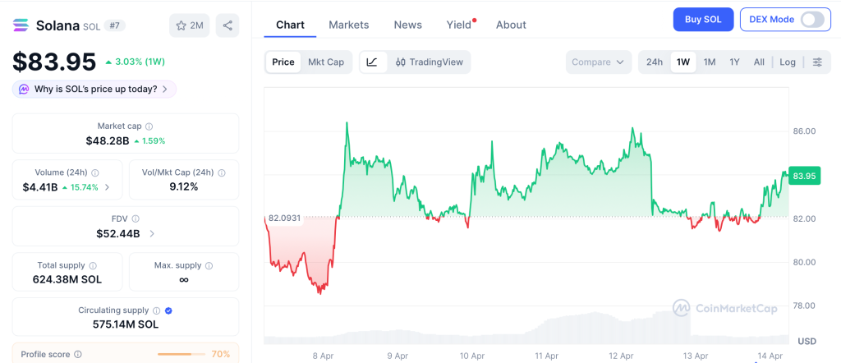Viewport: 841px width, 363px height.
Task: Click the Profile score progress bar
Action: [182, 354]
